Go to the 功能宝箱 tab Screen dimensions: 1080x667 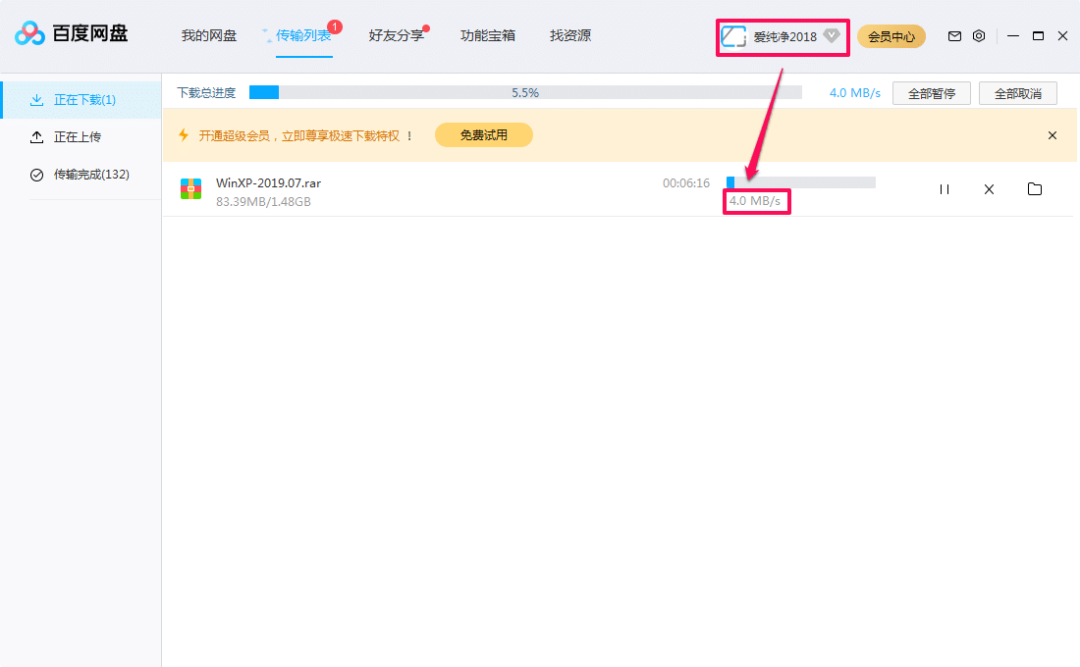pyautogui.click(x=488, y=36)
